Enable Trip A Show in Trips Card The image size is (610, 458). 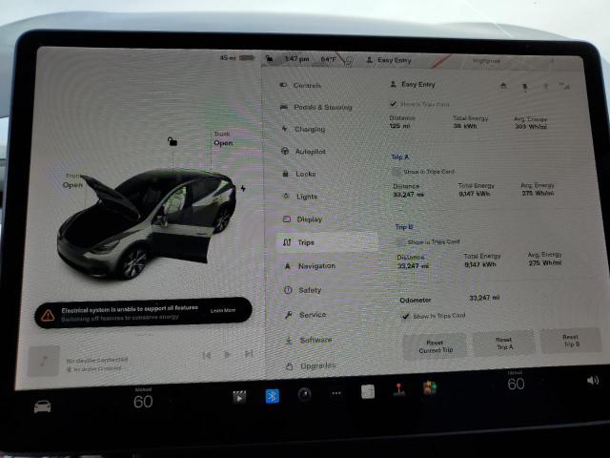point(397,172)
